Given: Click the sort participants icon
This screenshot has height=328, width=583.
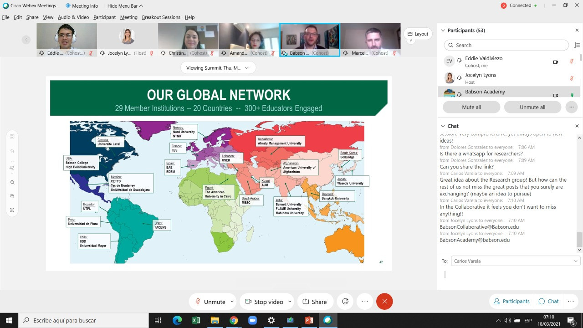Looking at the screenshot, I should click(x=577, y=45).
